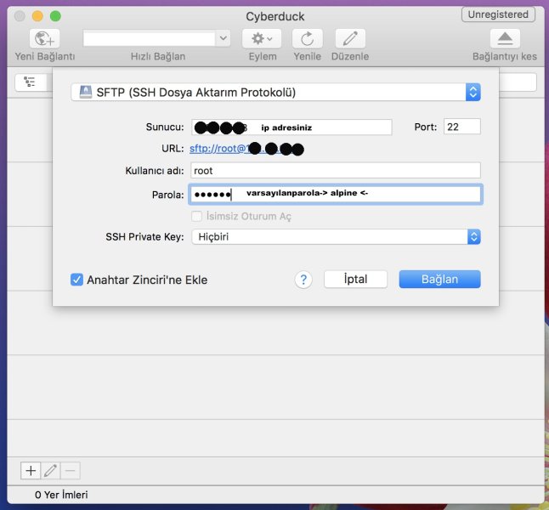Click the '0 Yer İmleri' status text
549x510 pixels.
pyautogui.click(x=61, y=495)
